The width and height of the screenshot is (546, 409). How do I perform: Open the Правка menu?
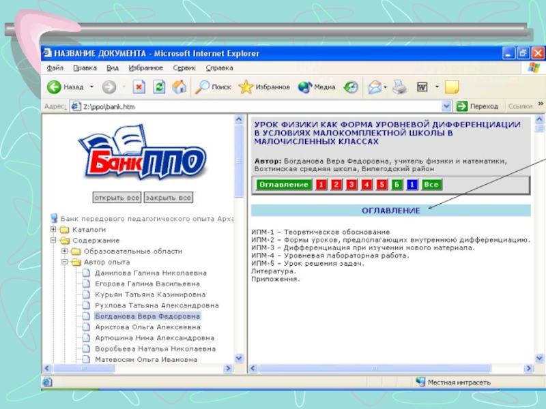click(85, 67)
